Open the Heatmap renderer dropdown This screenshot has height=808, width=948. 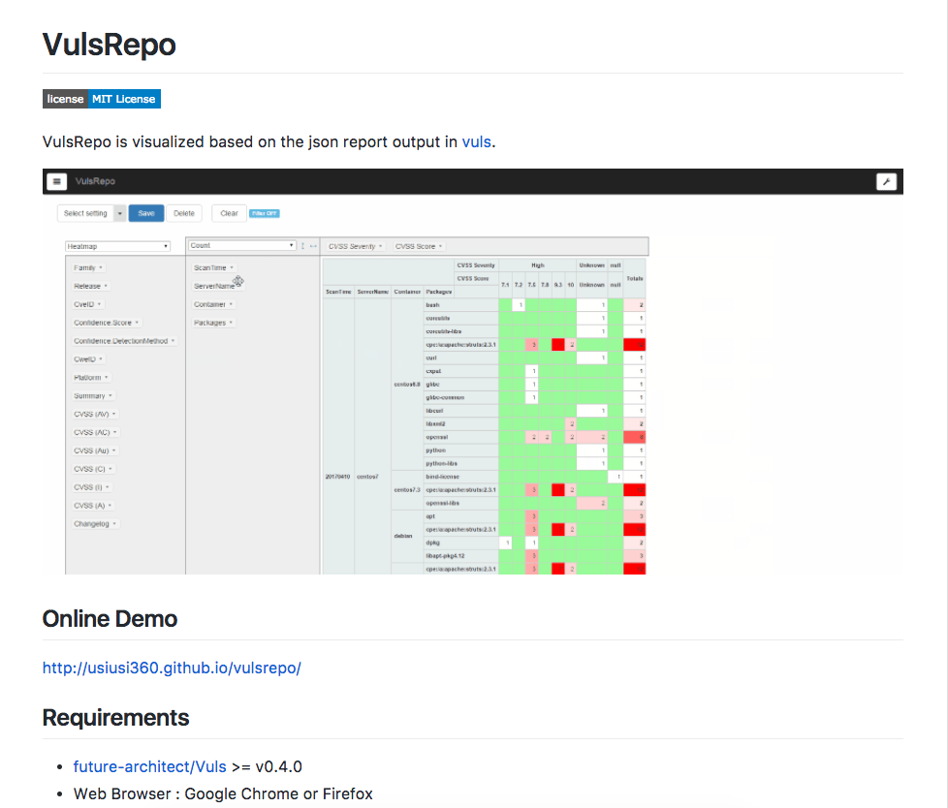[117, 246]
